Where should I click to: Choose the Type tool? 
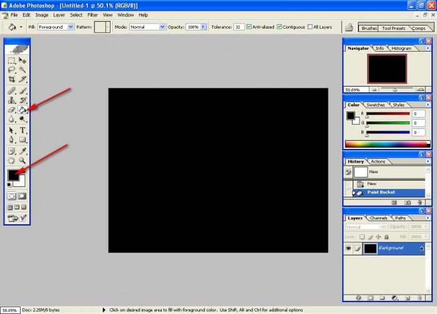23,130
